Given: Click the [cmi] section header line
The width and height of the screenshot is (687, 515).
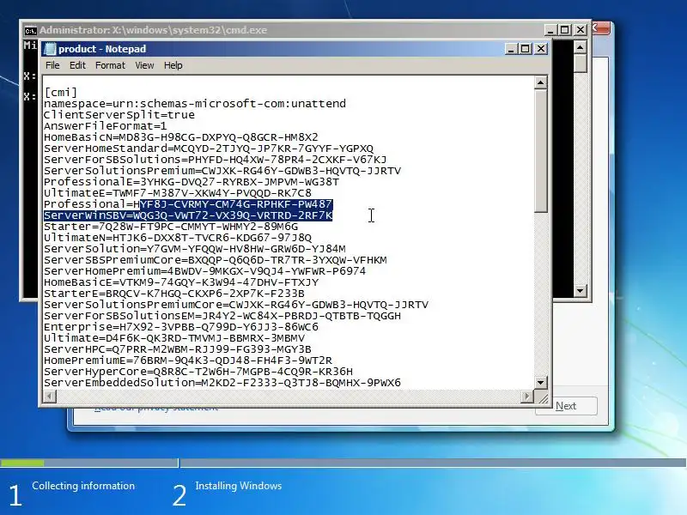Looking at the screenshot, I should 60,93.
